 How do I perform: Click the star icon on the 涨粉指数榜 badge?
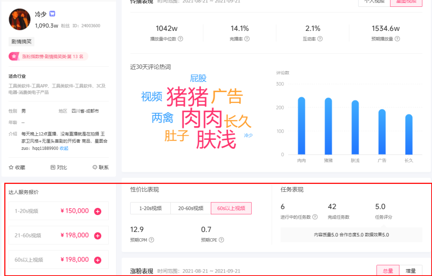14,56
